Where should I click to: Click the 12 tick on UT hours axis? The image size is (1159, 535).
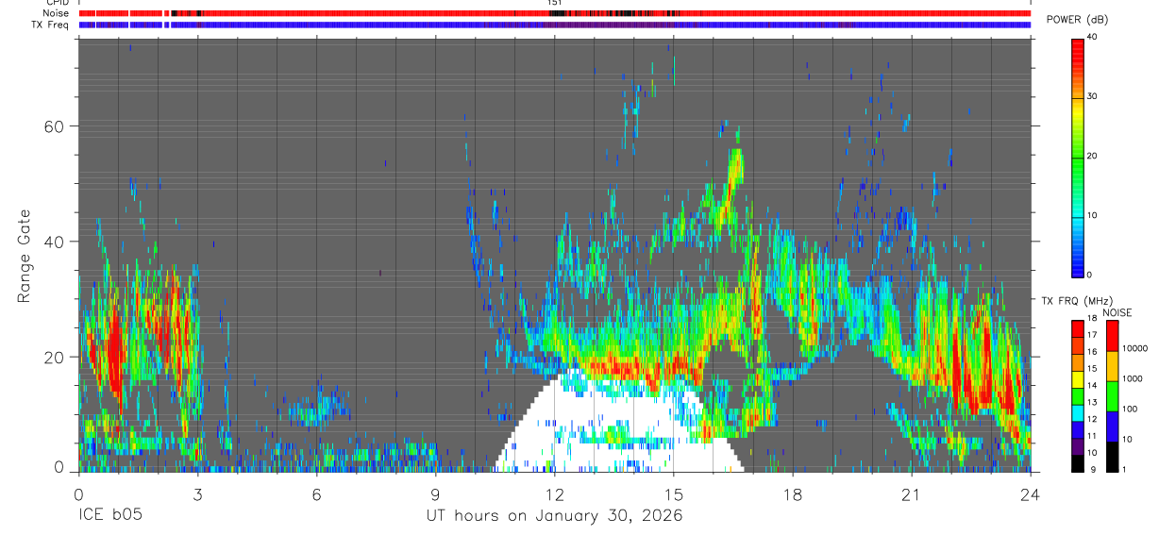pyautogui.click(x=554, y=494)
